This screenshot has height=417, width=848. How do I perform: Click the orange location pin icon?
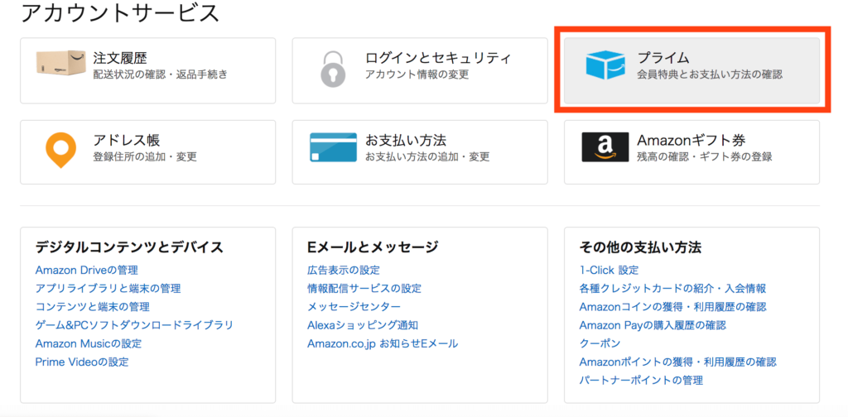(x=60, y=150)
